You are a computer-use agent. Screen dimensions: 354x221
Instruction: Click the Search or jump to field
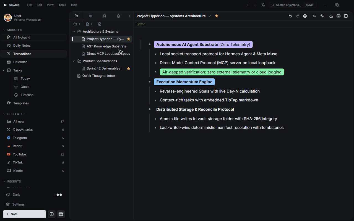(x=293, y=5)
